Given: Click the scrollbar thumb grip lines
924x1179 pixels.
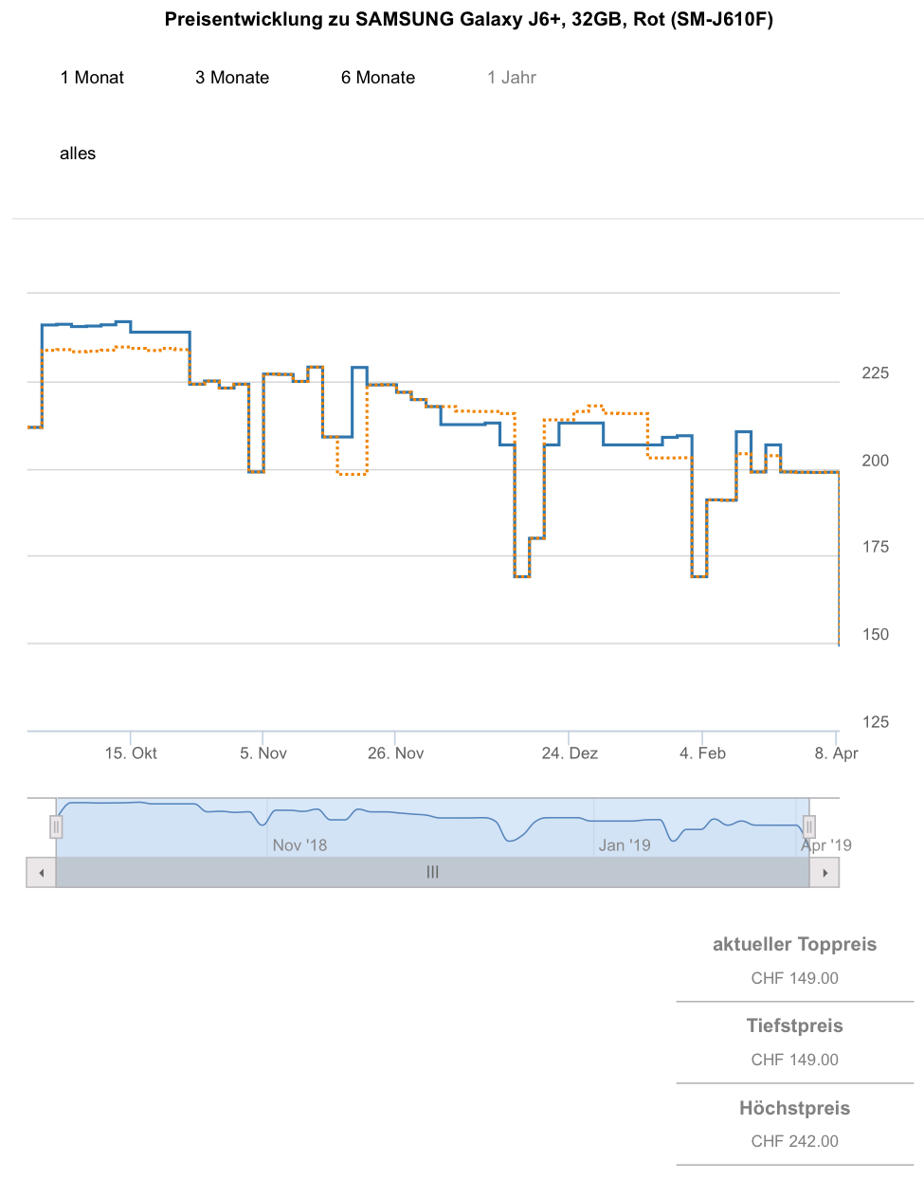Looking at the screenshot, I should tap(432, 872).
